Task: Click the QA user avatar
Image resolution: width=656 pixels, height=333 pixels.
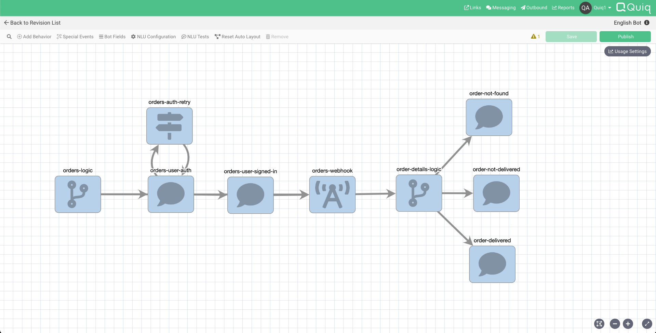Action: point(586,8)
